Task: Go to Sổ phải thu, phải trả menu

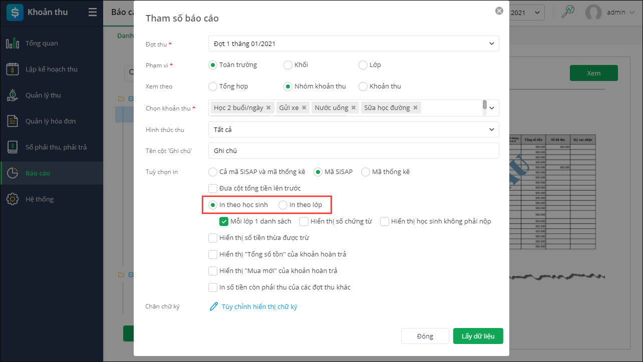Action: point(56,147)
